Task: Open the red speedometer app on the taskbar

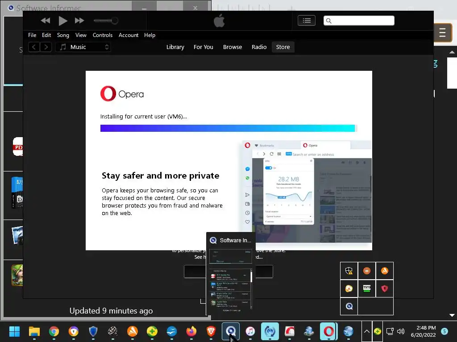Action: 289,331
